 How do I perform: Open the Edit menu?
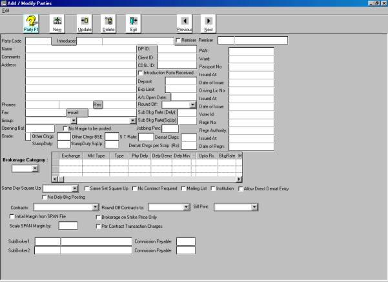(6, 12)
